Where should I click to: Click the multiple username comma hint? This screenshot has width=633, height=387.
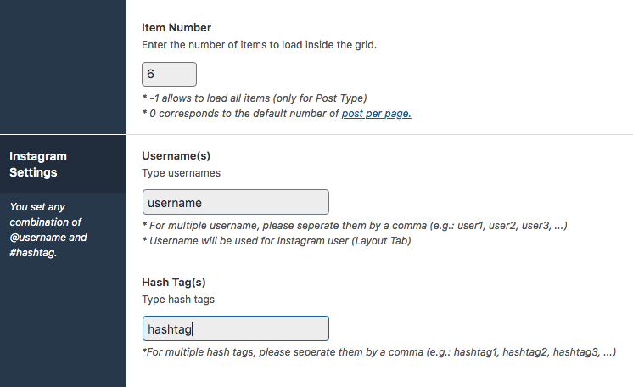tap(355, 226)
